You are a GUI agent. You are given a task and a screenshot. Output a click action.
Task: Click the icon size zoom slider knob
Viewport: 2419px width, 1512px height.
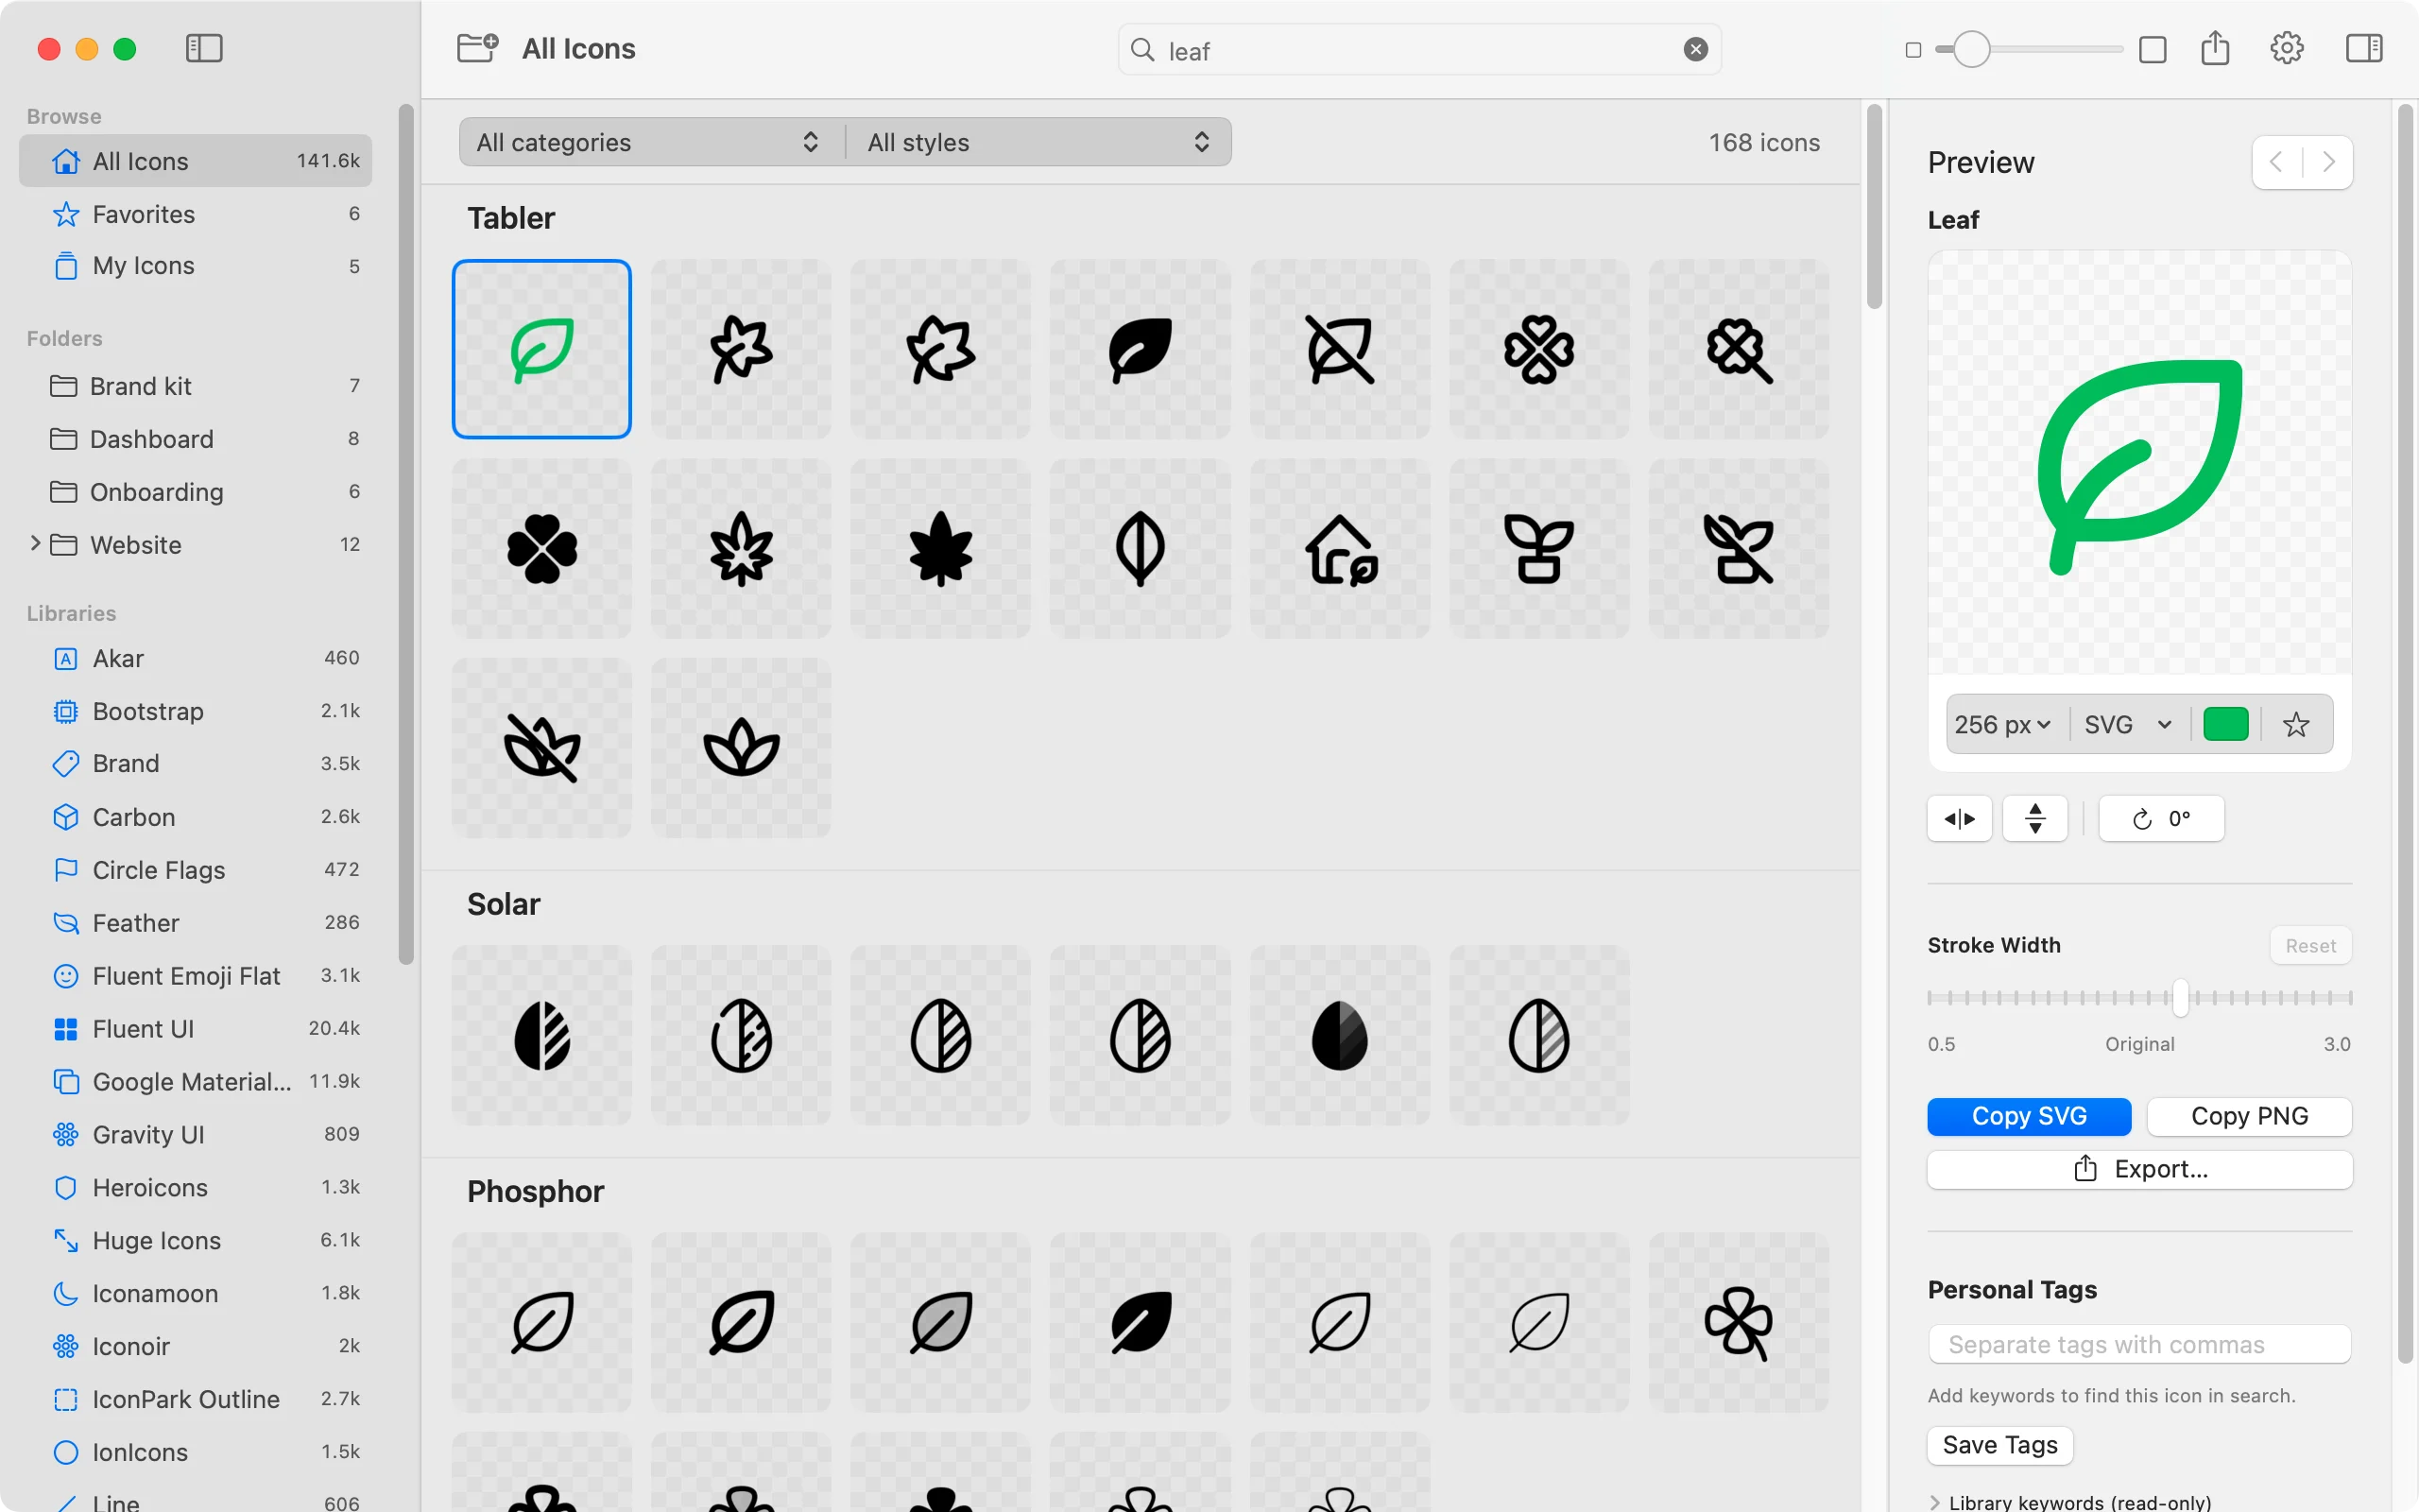click(1971, 49)
